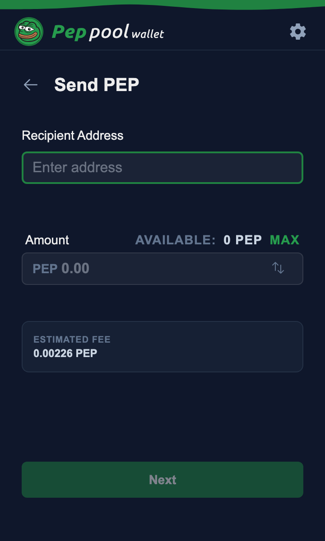Click the AVAILABLE balance label
The image size is (325, 541).
175,240
